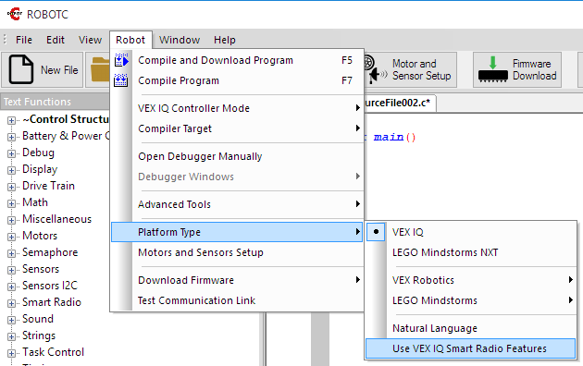583x366 pixels.
Task: Select Smart Radio in function tree
Action: point(52,302)
